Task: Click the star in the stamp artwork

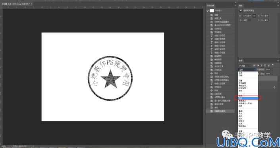Action: click(x=110, y=79)
